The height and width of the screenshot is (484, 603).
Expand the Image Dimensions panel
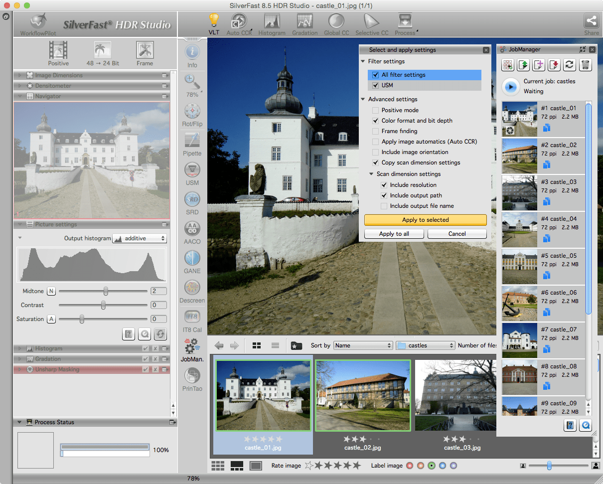20,75
